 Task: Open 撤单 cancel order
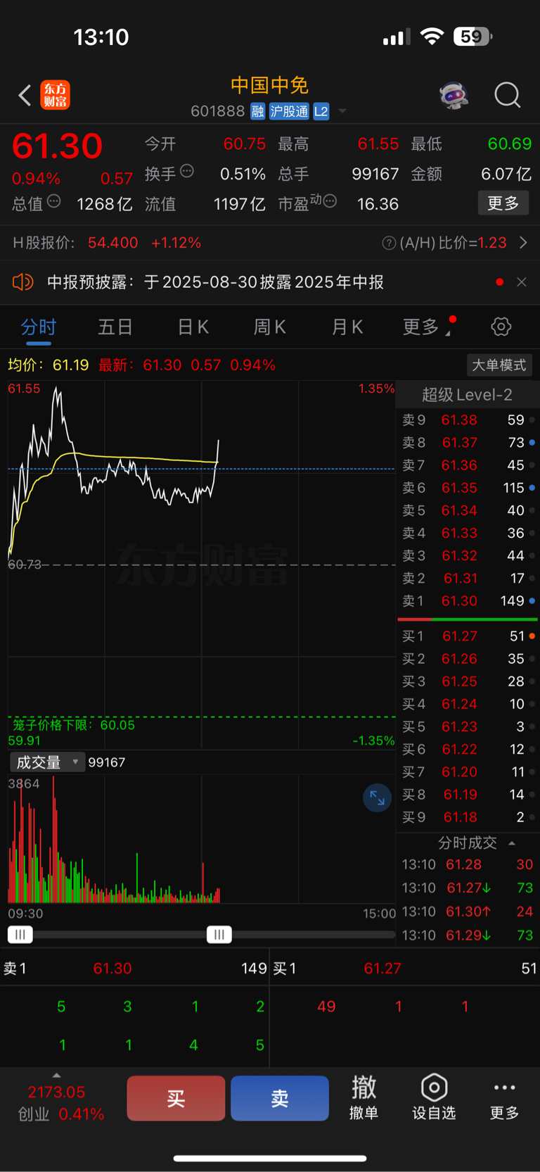pos(364,1098)
